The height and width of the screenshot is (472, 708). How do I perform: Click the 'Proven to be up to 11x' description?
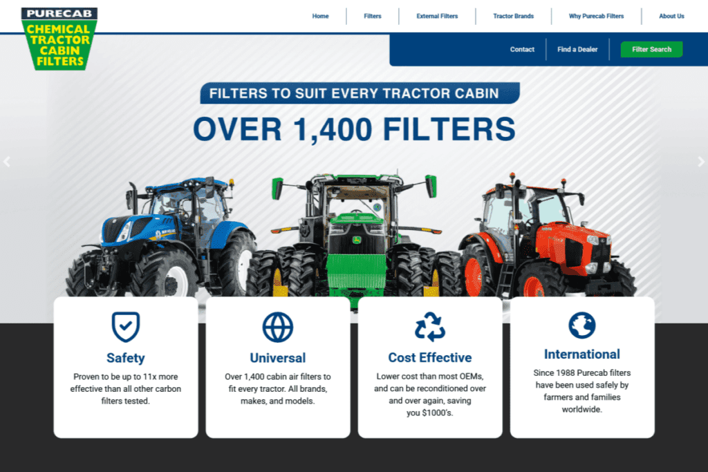click(x=126, y=388)
